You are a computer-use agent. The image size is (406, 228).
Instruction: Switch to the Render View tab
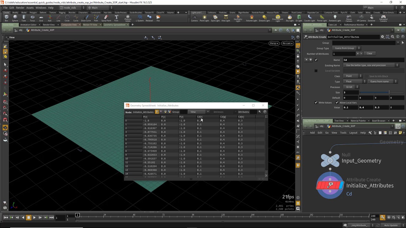(x=49, y=25)
